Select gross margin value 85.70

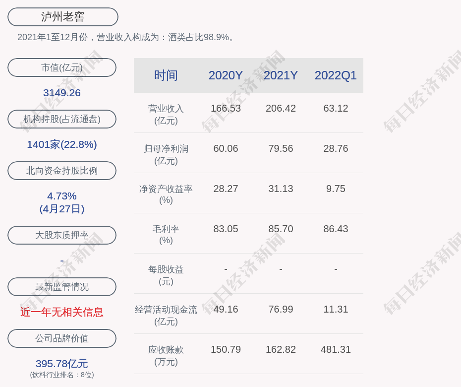(281, 229)
